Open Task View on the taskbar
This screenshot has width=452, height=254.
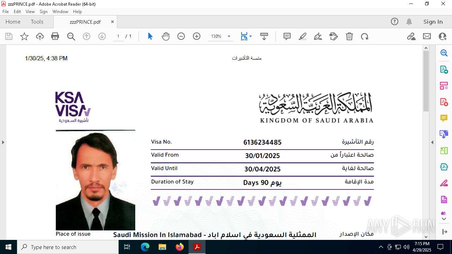point(127,247)
